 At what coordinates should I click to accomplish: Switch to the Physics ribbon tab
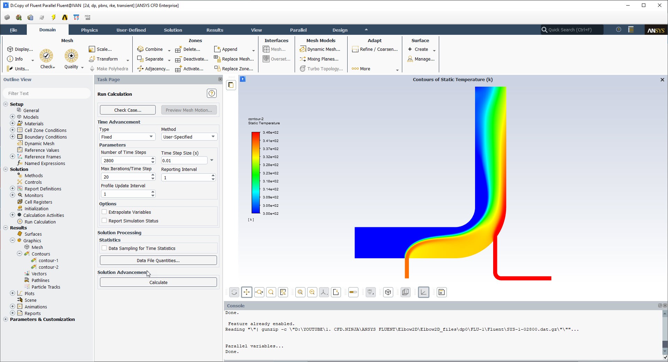89,30
